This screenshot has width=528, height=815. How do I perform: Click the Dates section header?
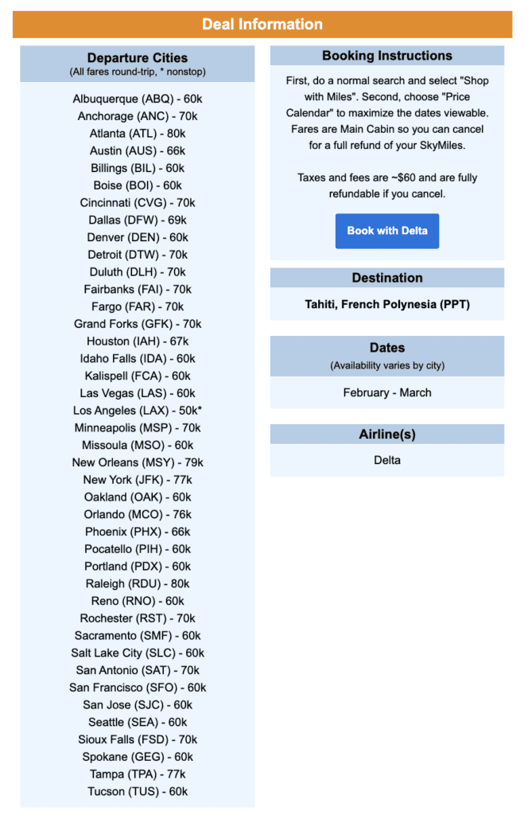(387, 347)
